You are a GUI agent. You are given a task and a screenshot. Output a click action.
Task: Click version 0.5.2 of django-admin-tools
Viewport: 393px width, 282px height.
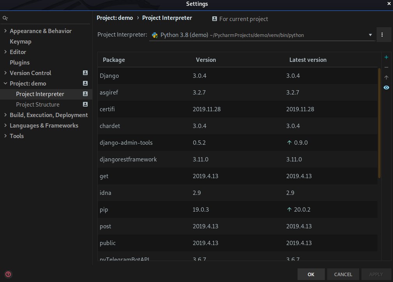click(x=199, y=143)
